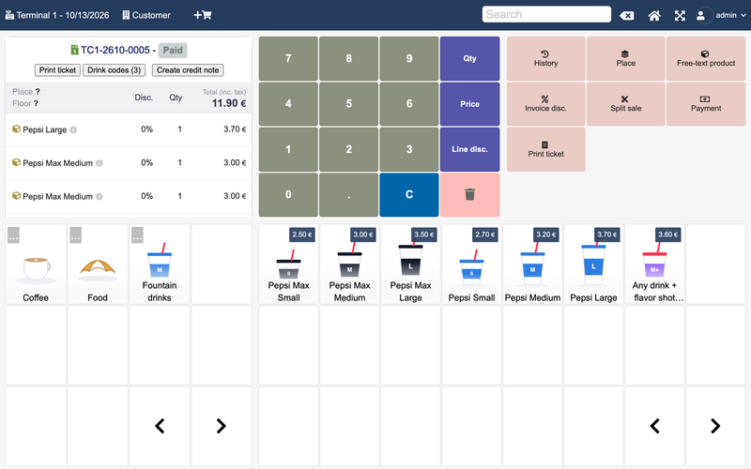
Task: Tap keypad digit 1
Action: click(x=288, y=149)
